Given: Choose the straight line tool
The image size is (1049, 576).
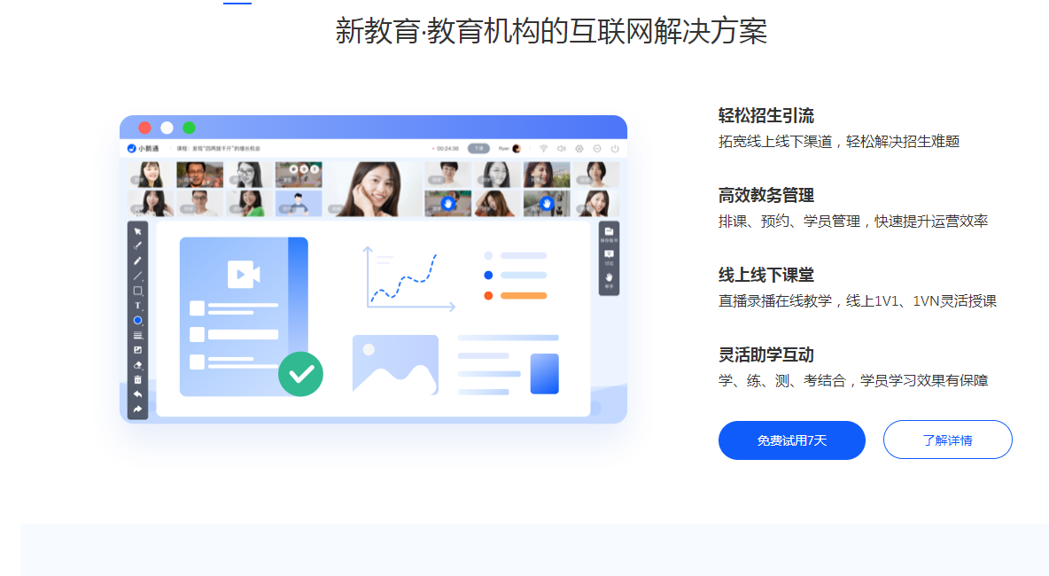Looking at the screenshot, I should click(138, 276).
